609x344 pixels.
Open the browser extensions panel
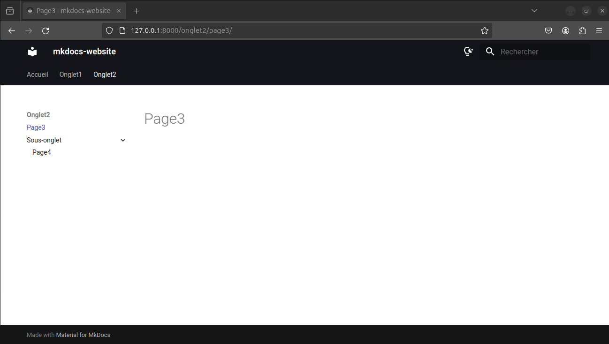tap(582, 30)
